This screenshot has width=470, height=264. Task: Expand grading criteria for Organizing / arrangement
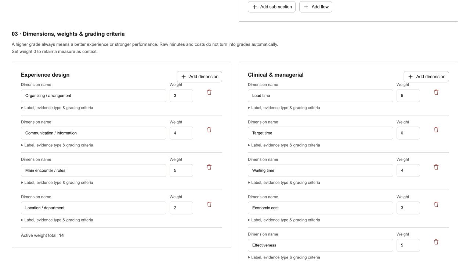point(57,108)
